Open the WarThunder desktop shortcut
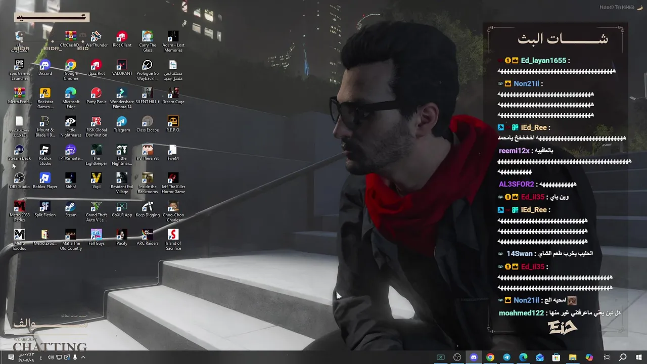 pos(96,39)
